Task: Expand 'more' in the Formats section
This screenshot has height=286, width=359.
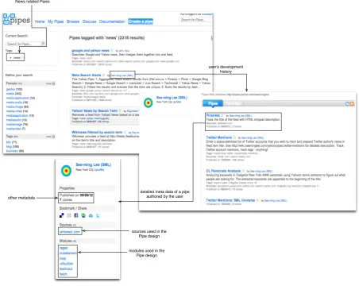Action: point(50,83)
